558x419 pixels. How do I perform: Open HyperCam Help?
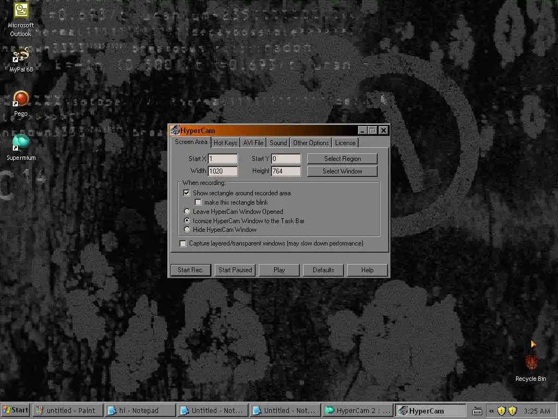(367, 270)
